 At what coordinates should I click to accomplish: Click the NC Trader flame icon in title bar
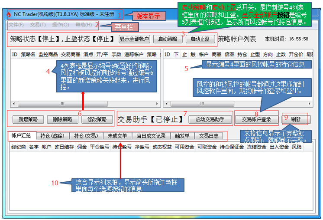(9, 14)
